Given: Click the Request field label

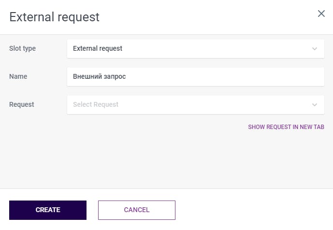Looking at the screenshot, I should [22, 104].
